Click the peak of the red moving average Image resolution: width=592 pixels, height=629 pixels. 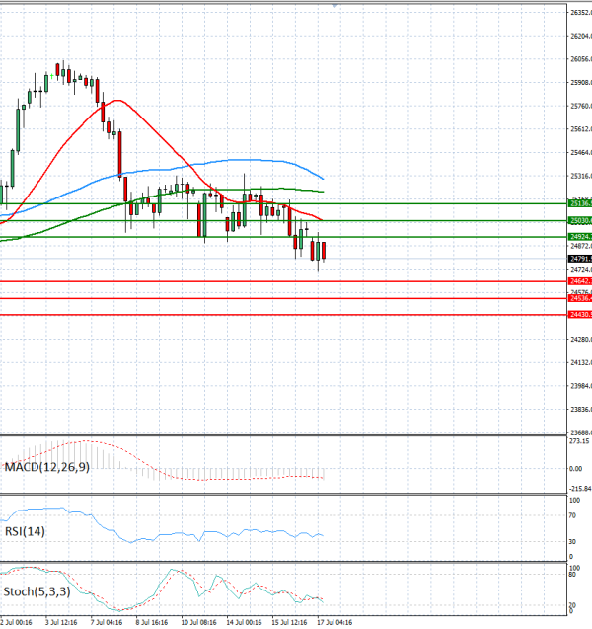(x=117, y=100)
